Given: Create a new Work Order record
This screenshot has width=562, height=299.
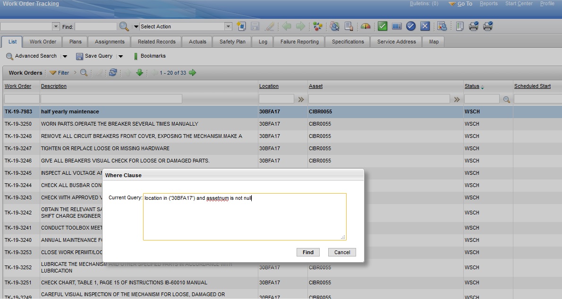Looking at the screenshot, I should (241, 26).
